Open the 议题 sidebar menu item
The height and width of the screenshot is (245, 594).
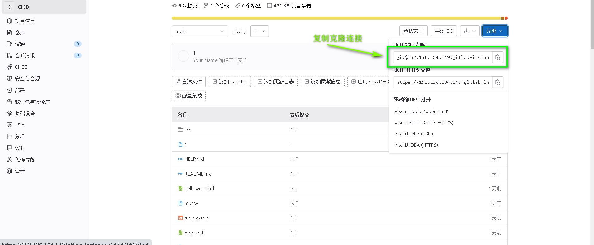point(44,44)
